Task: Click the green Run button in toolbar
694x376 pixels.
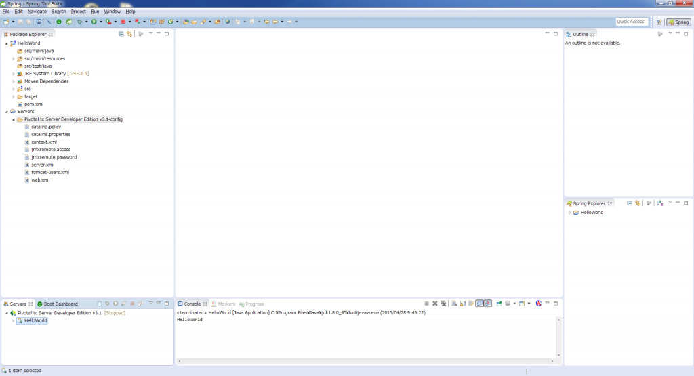Action: pos(94,22)
